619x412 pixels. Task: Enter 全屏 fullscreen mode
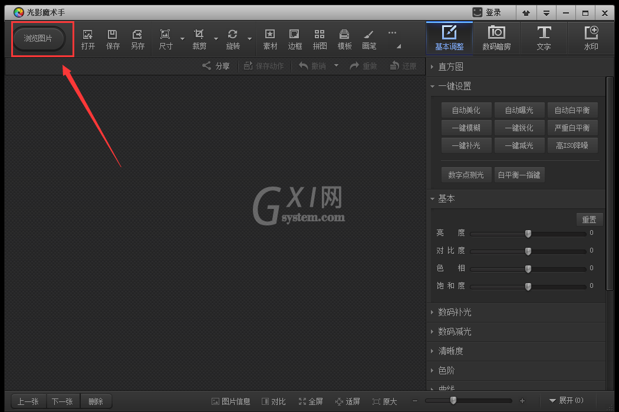(311, 401)
